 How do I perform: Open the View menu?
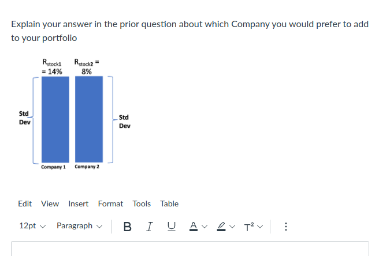(50, 204)
